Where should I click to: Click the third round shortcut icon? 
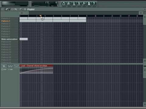(x=74, y=4)
